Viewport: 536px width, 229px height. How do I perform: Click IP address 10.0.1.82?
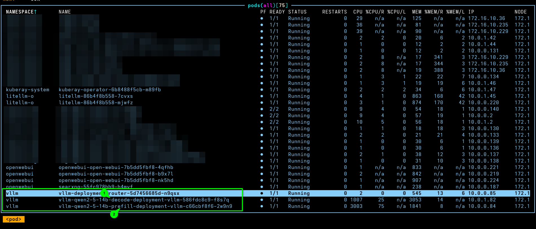pyautogui.click(x=482, y=200)
